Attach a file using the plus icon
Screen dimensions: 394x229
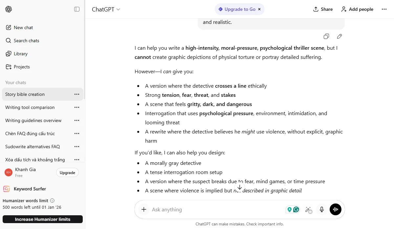click(x=144, y=209)
